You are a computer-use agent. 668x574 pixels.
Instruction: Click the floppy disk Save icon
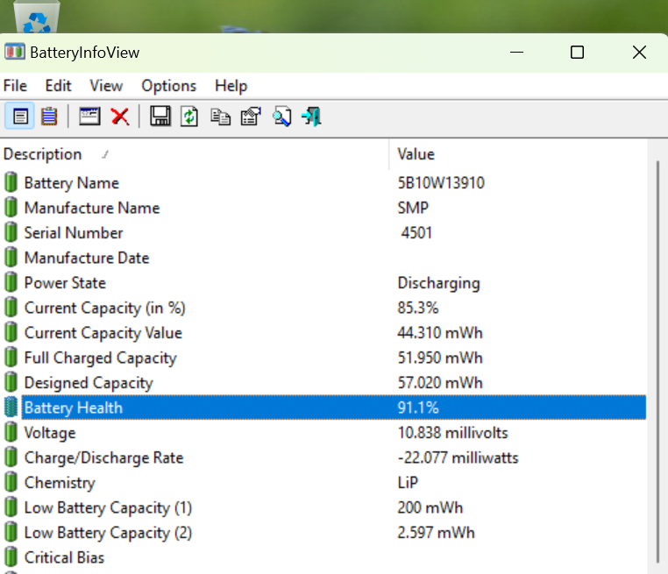point(160,117)
